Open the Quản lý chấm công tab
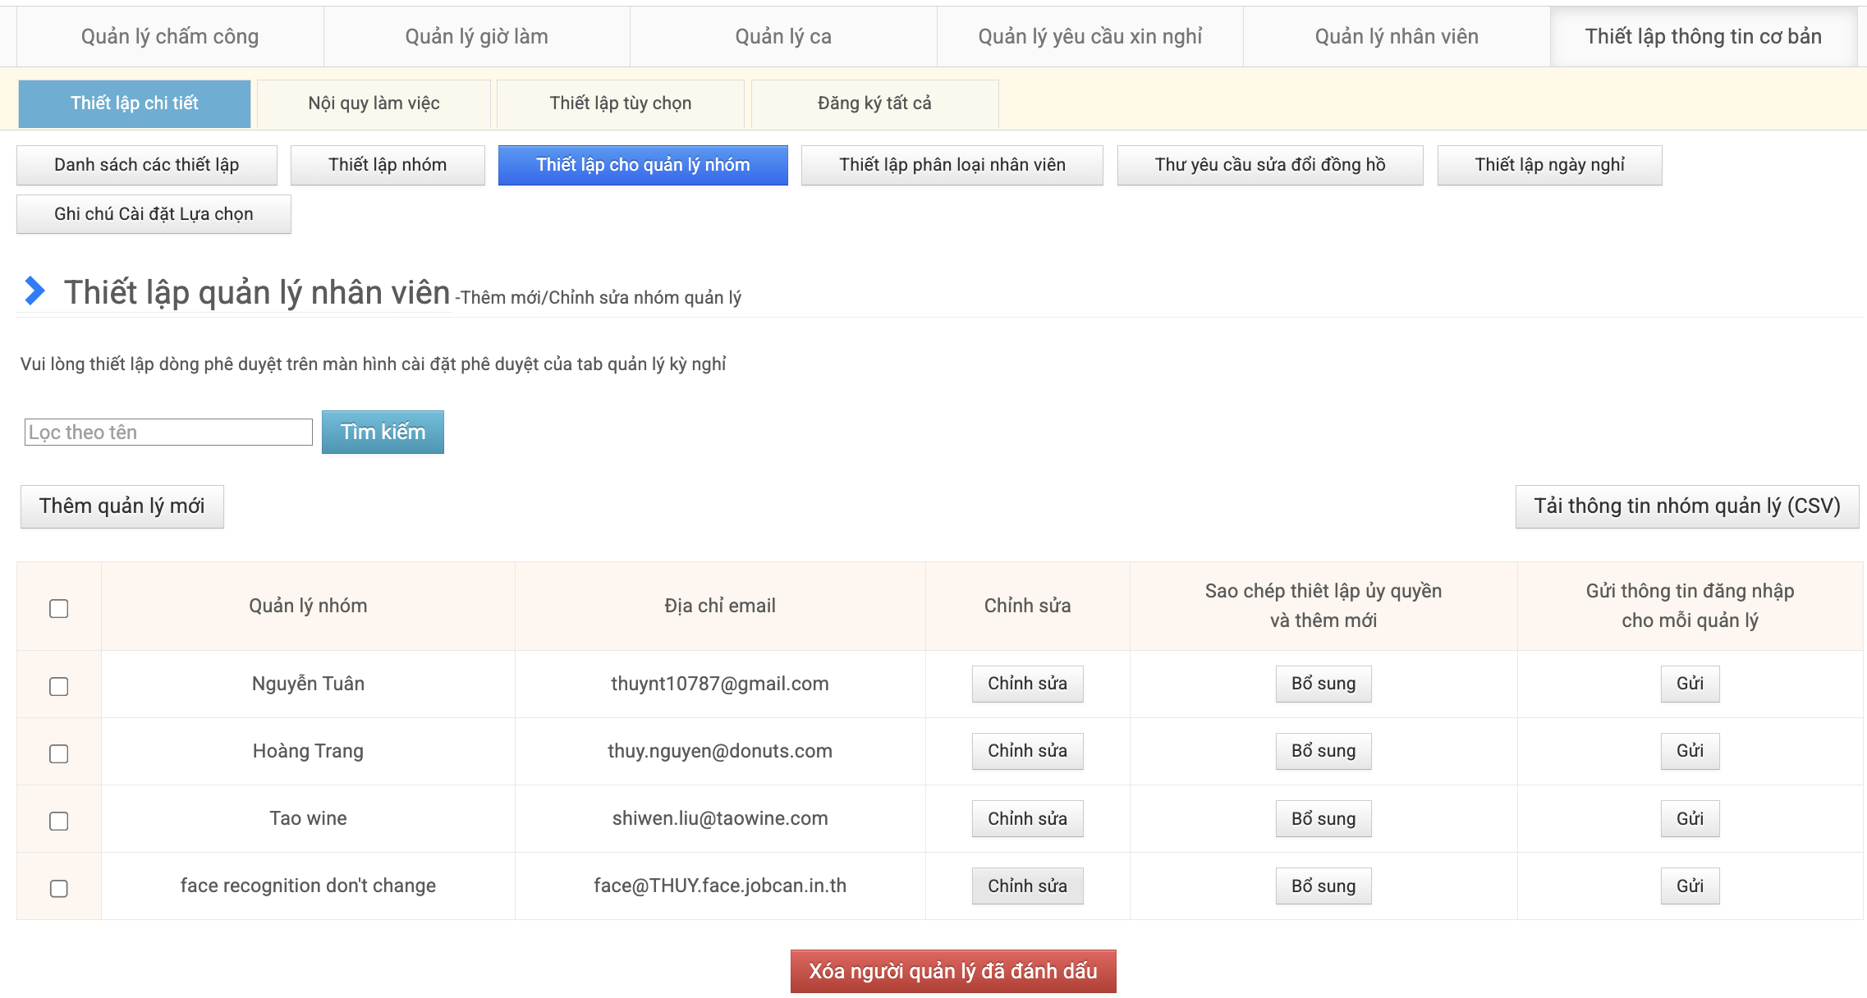Image resolution: width=1867 pixels, height=998 pixels. (170, 37)
